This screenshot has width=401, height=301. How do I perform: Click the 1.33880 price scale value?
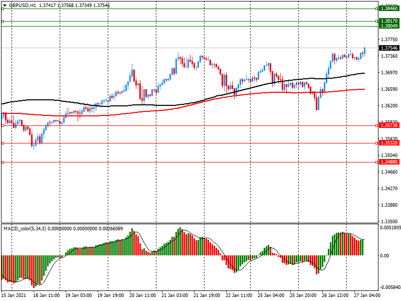(x=389, y=205)
